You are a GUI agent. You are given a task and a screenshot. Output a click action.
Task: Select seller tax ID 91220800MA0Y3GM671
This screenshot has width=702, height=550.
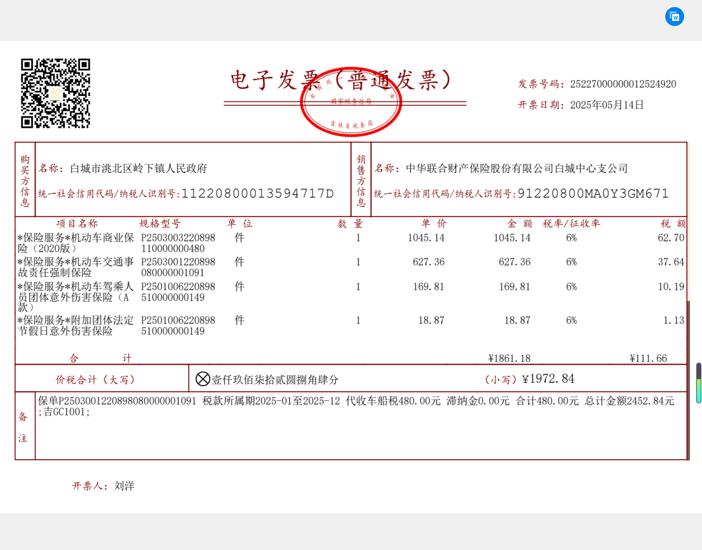coord(593,193)
